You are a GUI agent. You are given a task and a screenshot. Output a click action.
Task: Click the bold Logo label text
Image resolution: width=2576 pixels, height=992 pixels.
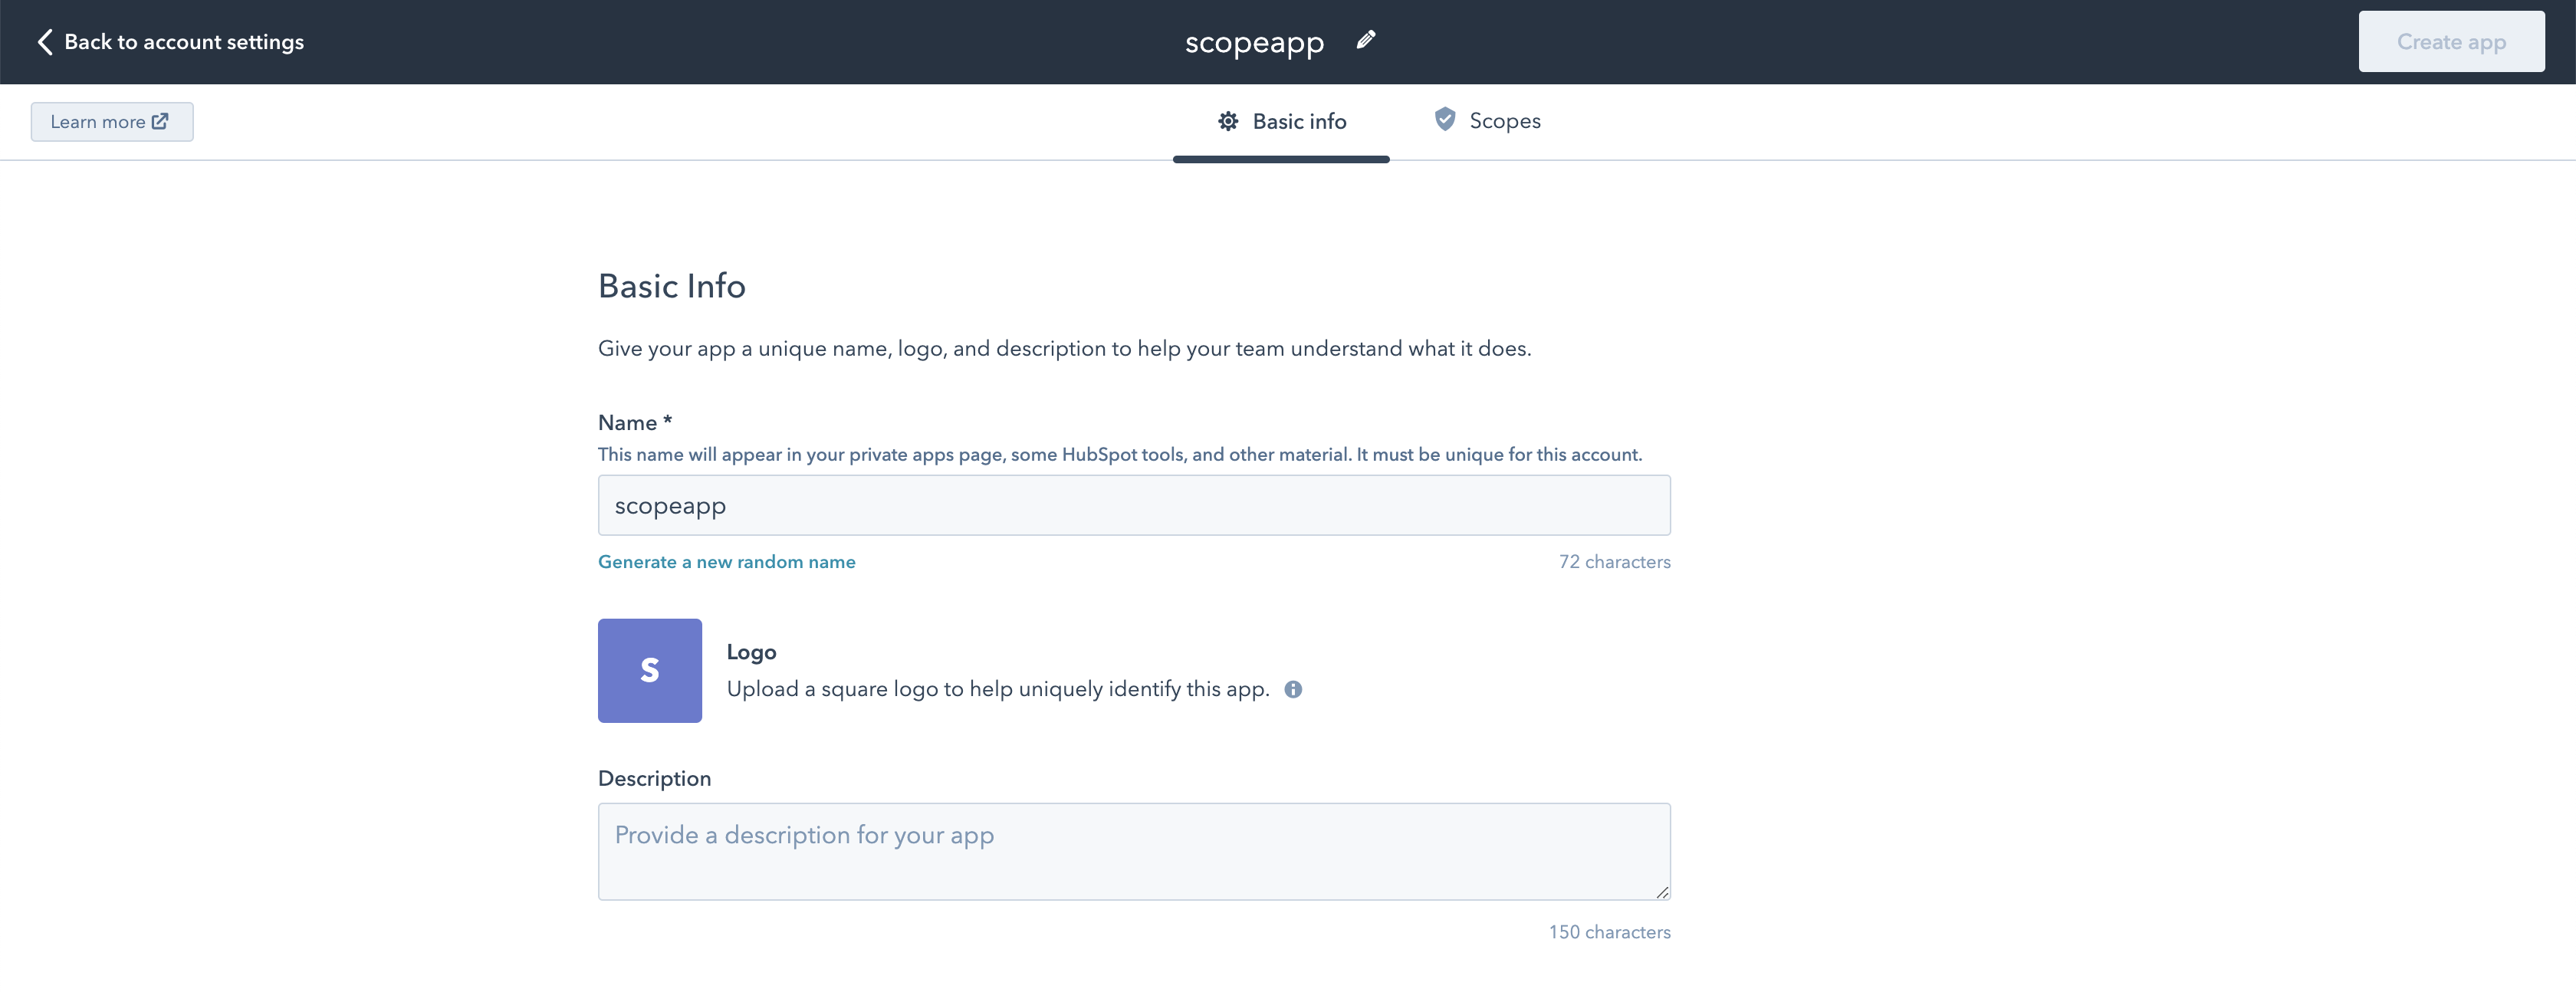coord(752,652)
